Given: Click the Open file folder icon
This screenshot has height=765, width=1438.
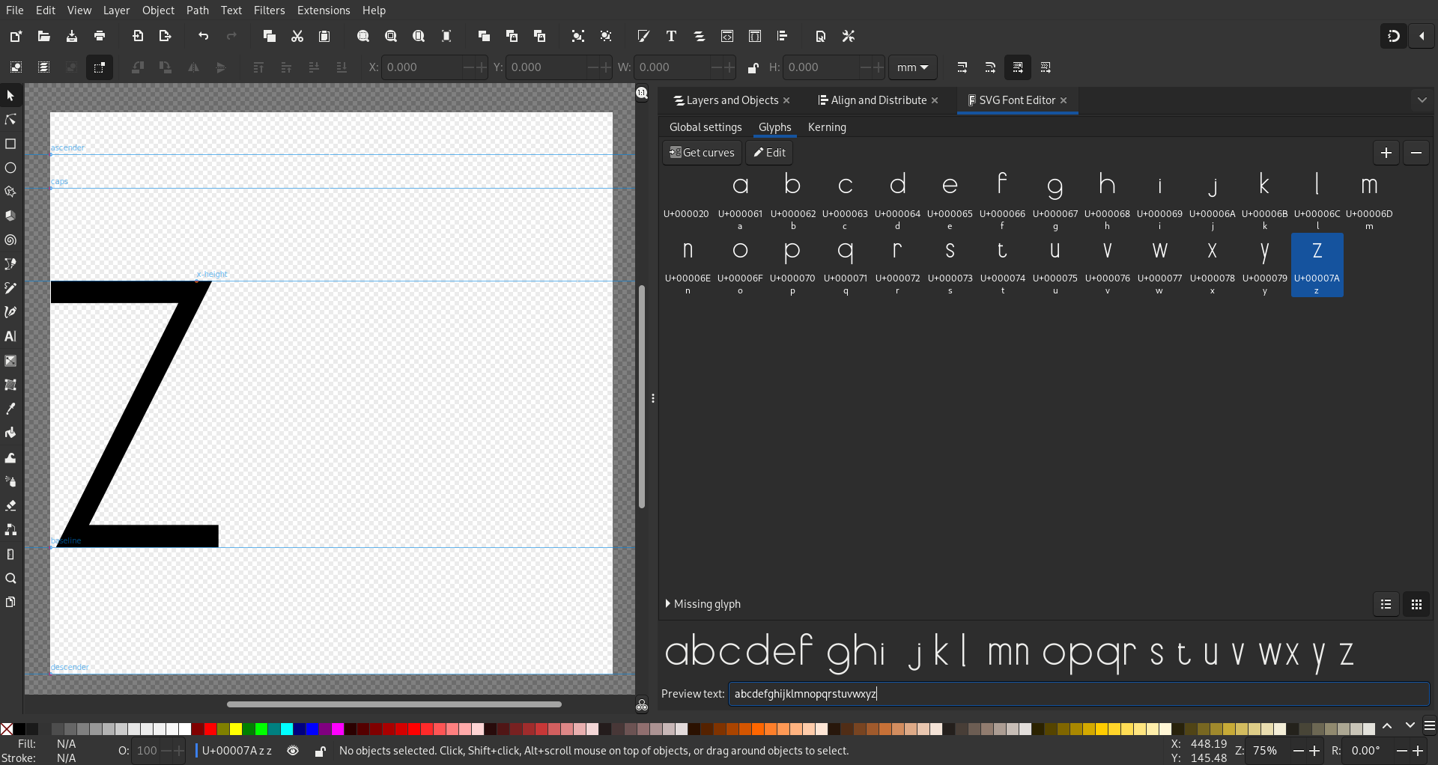Looking at the screenshot, I should [44, 36].
